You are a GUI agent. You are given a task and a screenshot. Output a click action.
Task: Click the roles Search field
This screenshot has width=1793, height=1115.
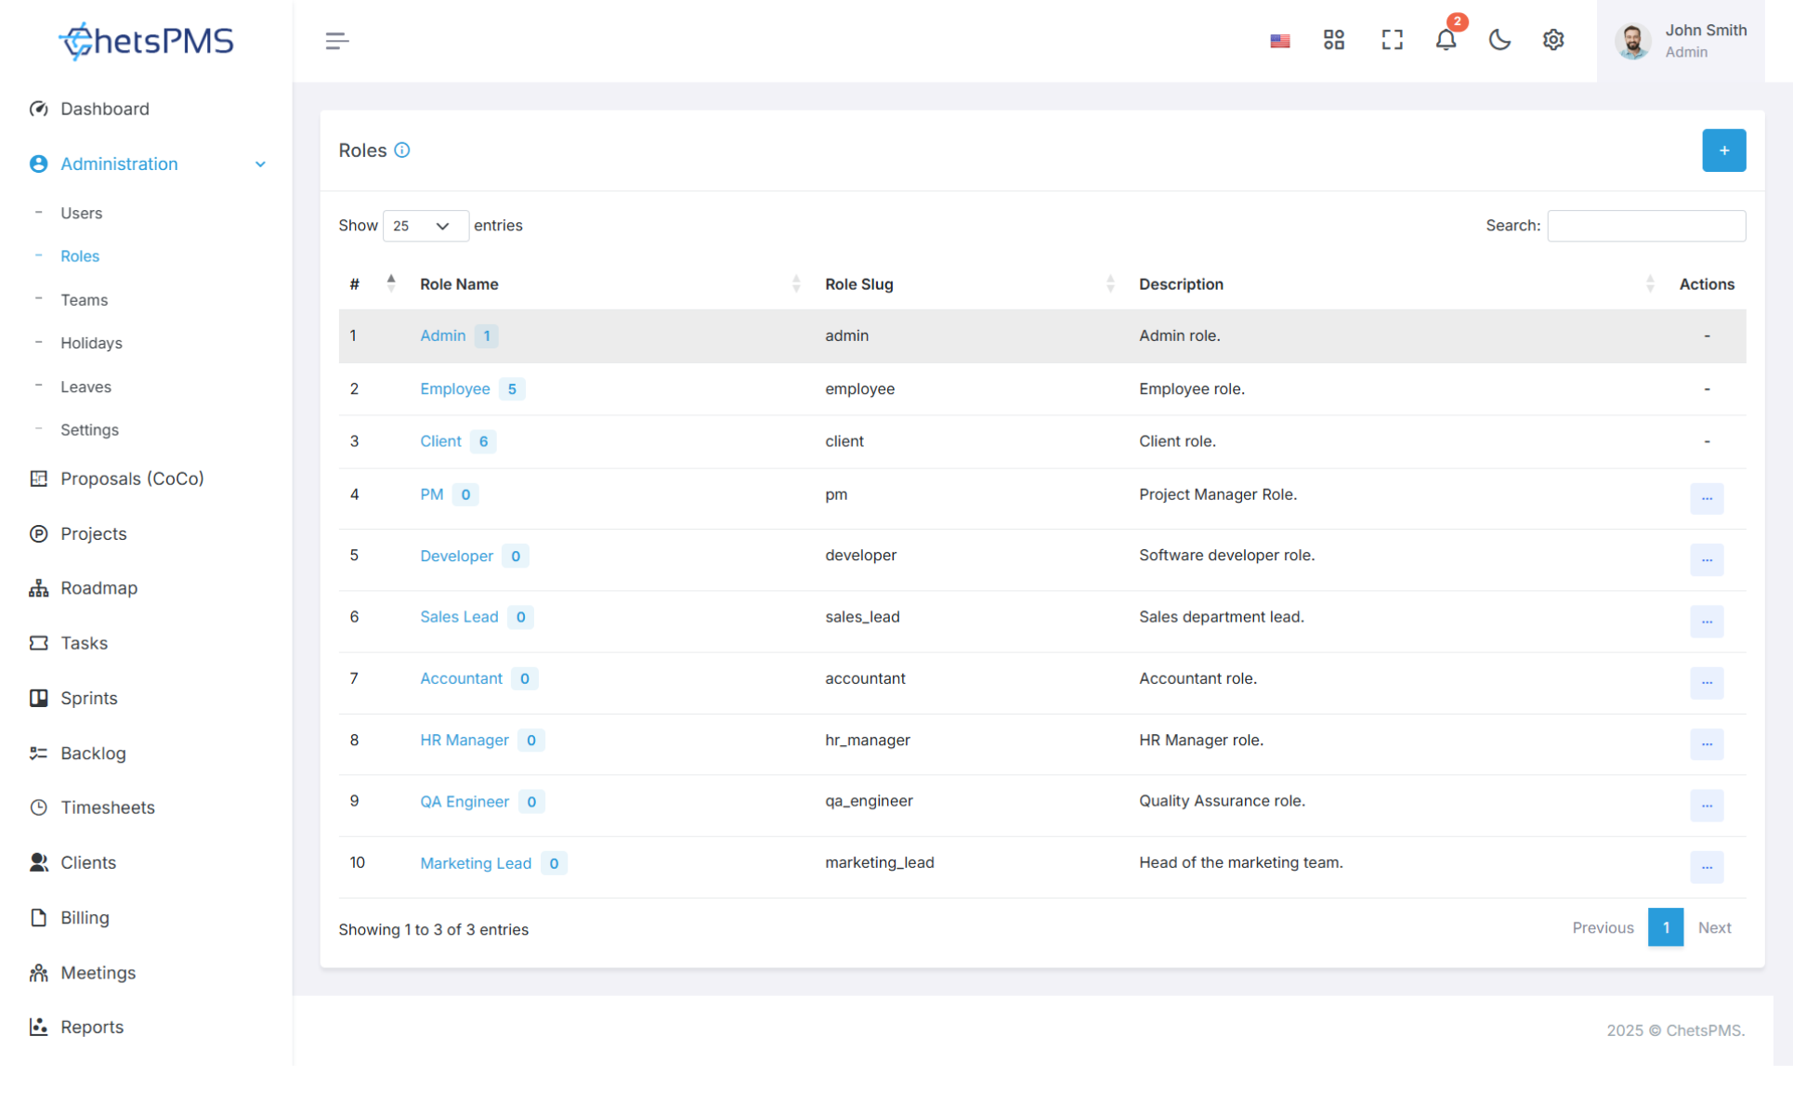[1645, 226]
